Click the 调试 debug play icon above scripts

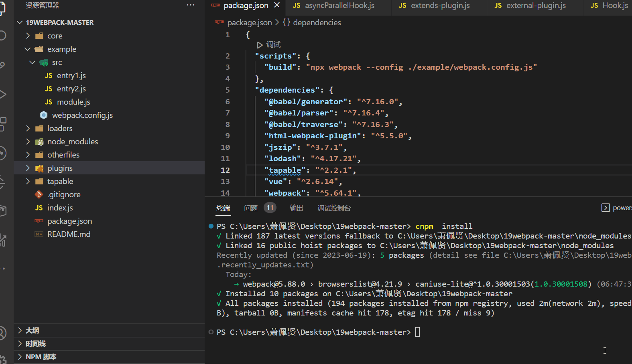(260, 45)
